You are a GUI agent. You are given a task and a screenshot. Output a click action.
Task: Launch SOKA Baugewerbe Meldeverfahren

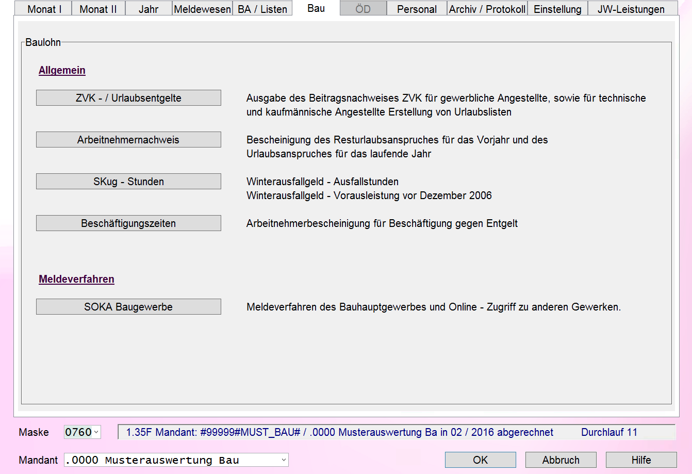point(128,307)
